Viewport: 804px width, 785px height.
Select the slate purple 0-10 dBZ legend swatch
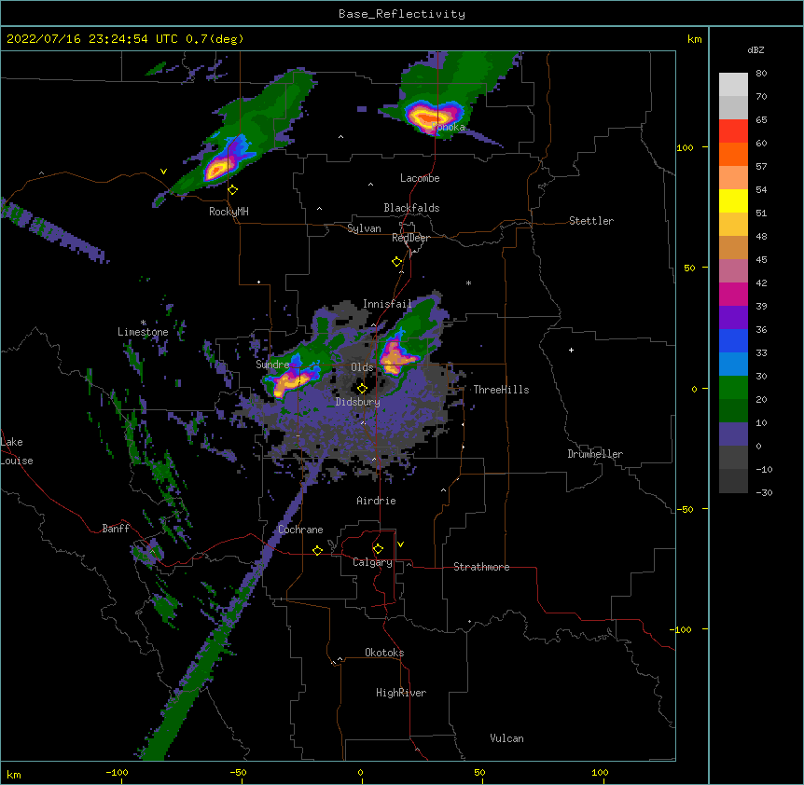(x=733, y=434)
